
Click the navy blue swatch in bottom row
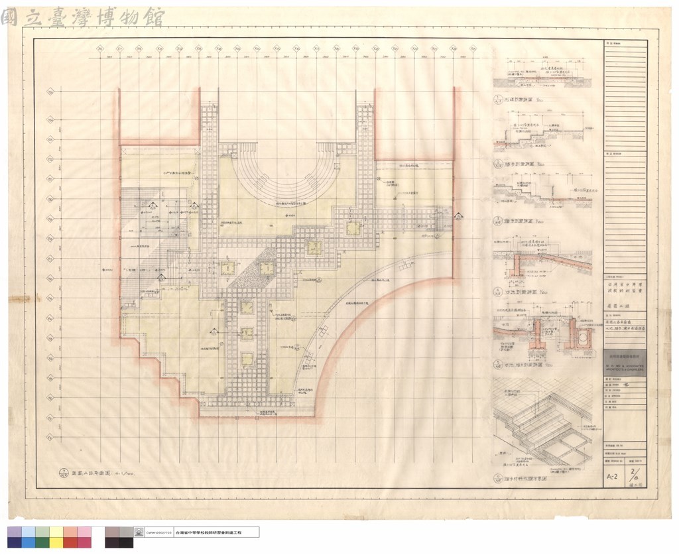[14, 542]
